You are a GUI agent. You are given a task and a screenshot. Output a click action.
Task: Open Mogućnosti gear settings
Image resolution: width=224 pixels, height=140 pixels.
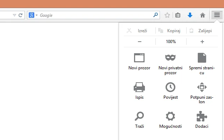(170, 120)
